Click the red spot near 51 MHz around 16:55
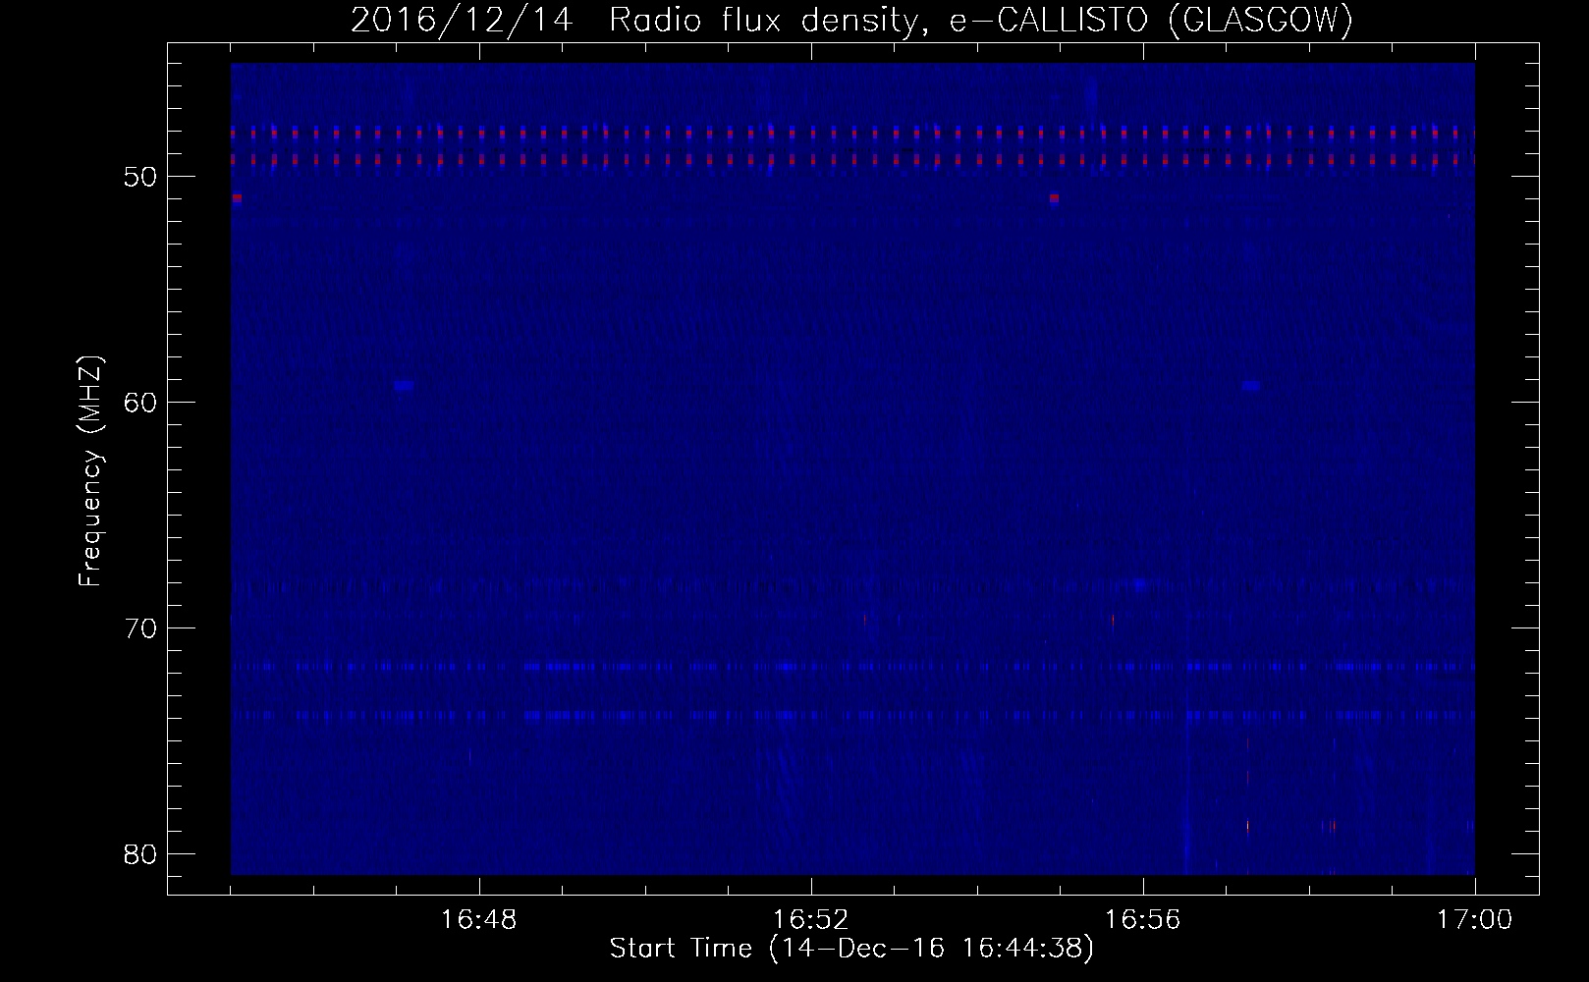 pyautogui.click(x=1054, y=198)
